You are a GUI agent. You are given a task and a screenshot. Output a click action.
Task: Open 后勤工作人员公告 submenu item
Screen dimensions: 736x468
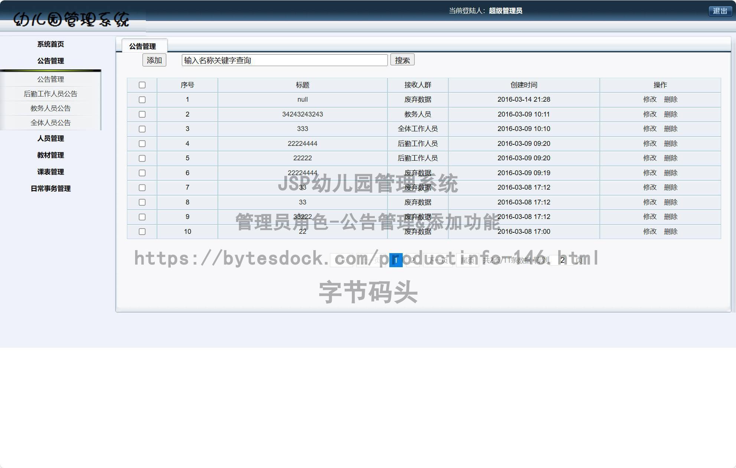[50, 94]
